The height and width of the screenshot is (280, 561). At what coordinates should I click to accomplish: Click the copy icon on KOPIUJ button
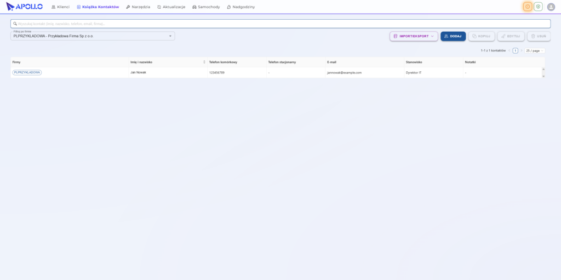(474, 36)
